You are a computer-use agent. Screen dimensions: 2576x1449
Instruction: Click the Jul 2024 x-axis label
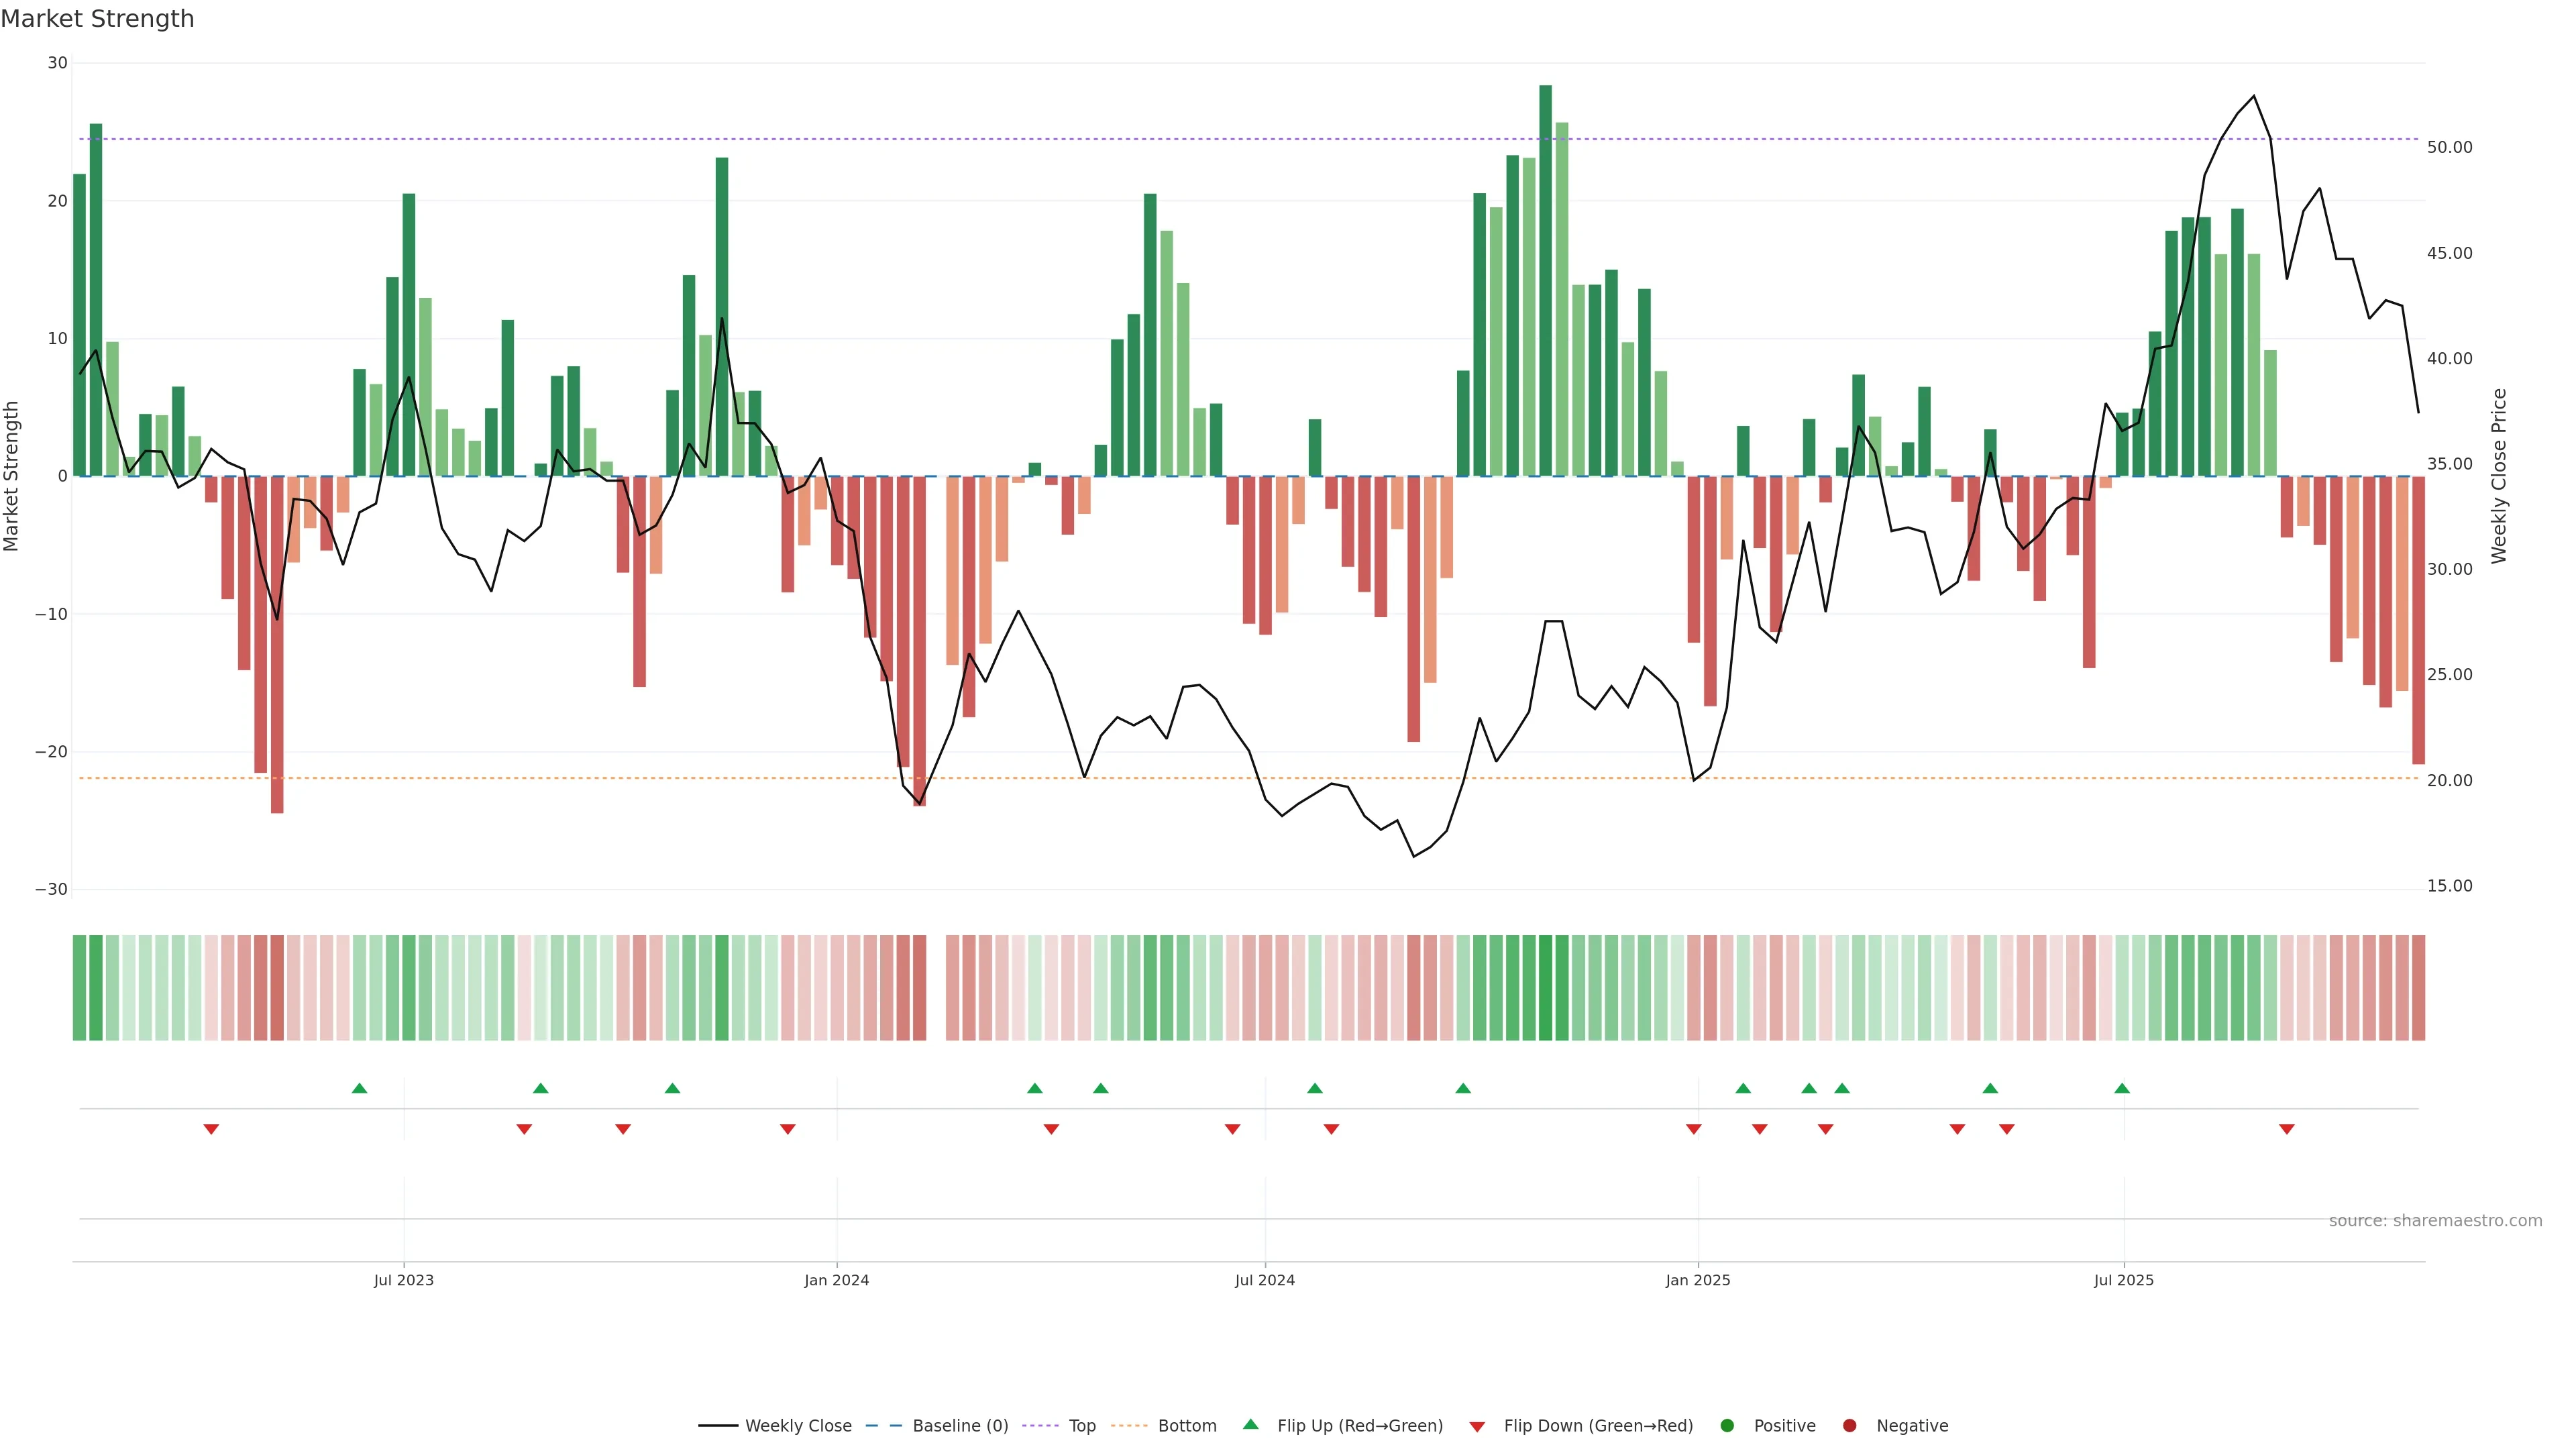click(1264, 1280)
